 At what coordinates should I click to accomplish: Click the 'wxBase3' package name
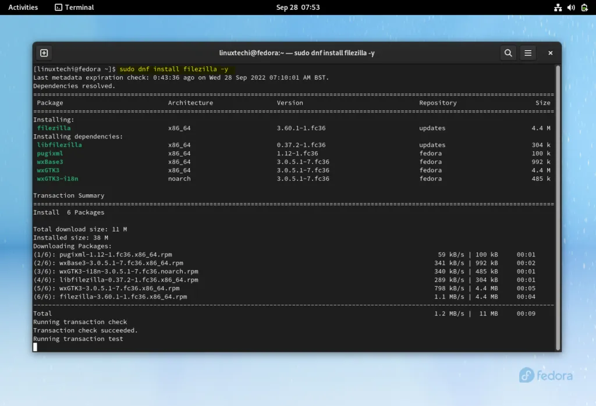tap(50, 162)
